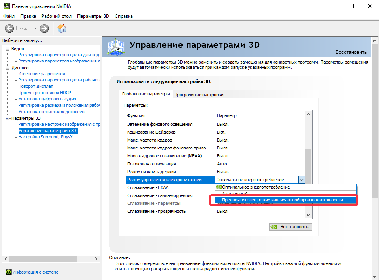Click the NVIDIA app icon in title bar
Viewport: 379px width, 280px height.
click(7, 6)
